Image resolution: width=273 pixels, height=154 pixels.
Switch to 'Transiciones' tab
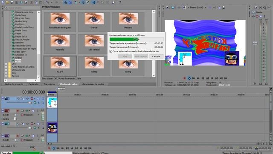pyautogui.click(x=49, y=84)
